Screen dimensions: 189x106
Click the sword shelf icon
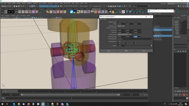tap(48, 12)
